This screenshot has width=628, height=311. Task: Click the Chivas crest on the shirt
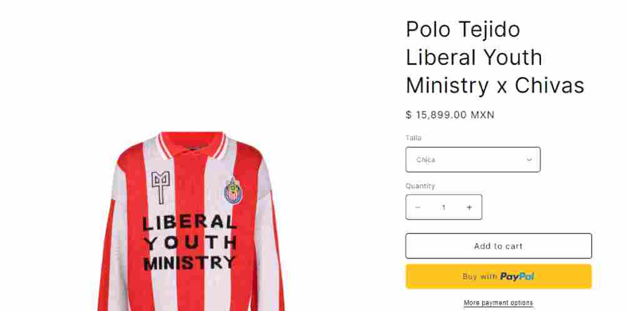[233, 191]
